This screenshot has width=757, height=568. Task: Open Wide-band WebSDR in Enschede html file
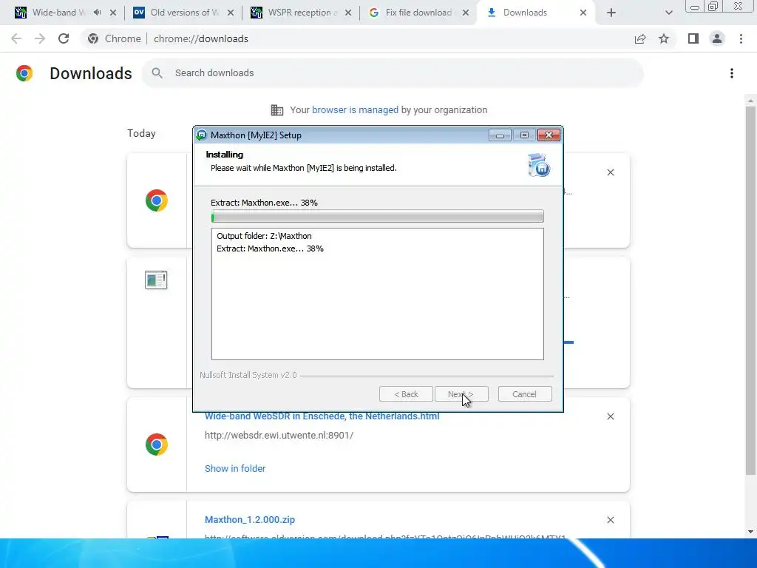click(x=322, y=416)
